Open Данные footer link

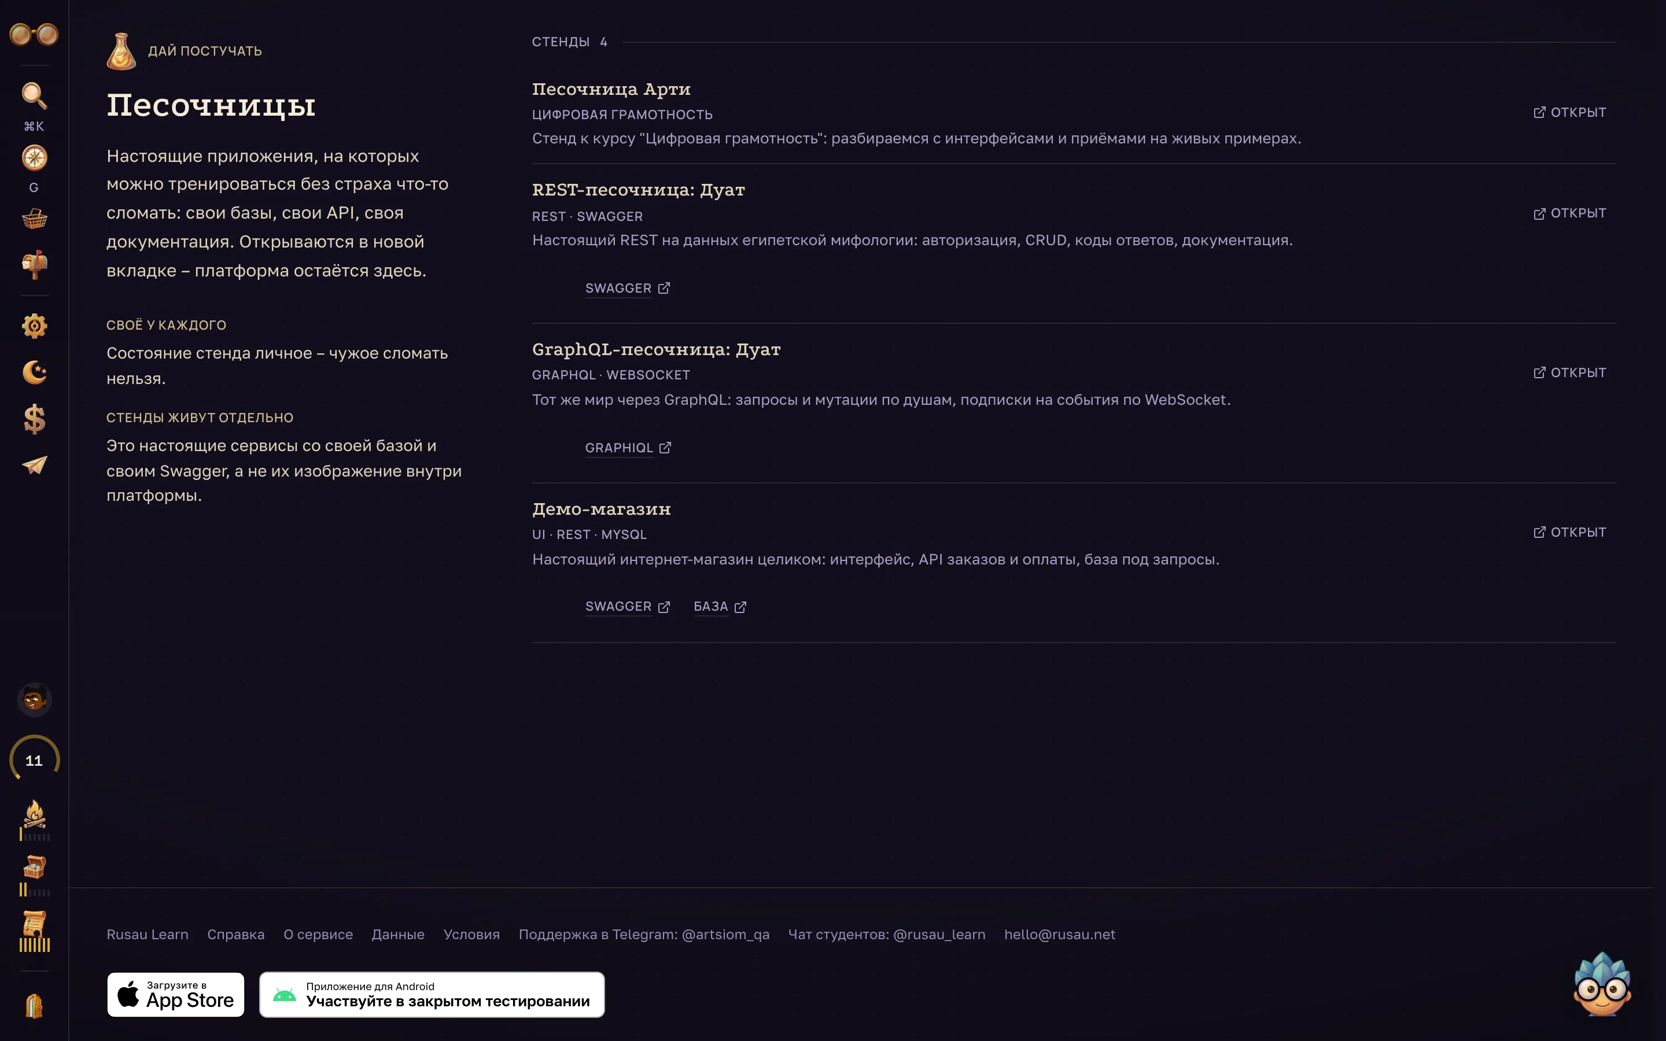(x=398, y=934)
